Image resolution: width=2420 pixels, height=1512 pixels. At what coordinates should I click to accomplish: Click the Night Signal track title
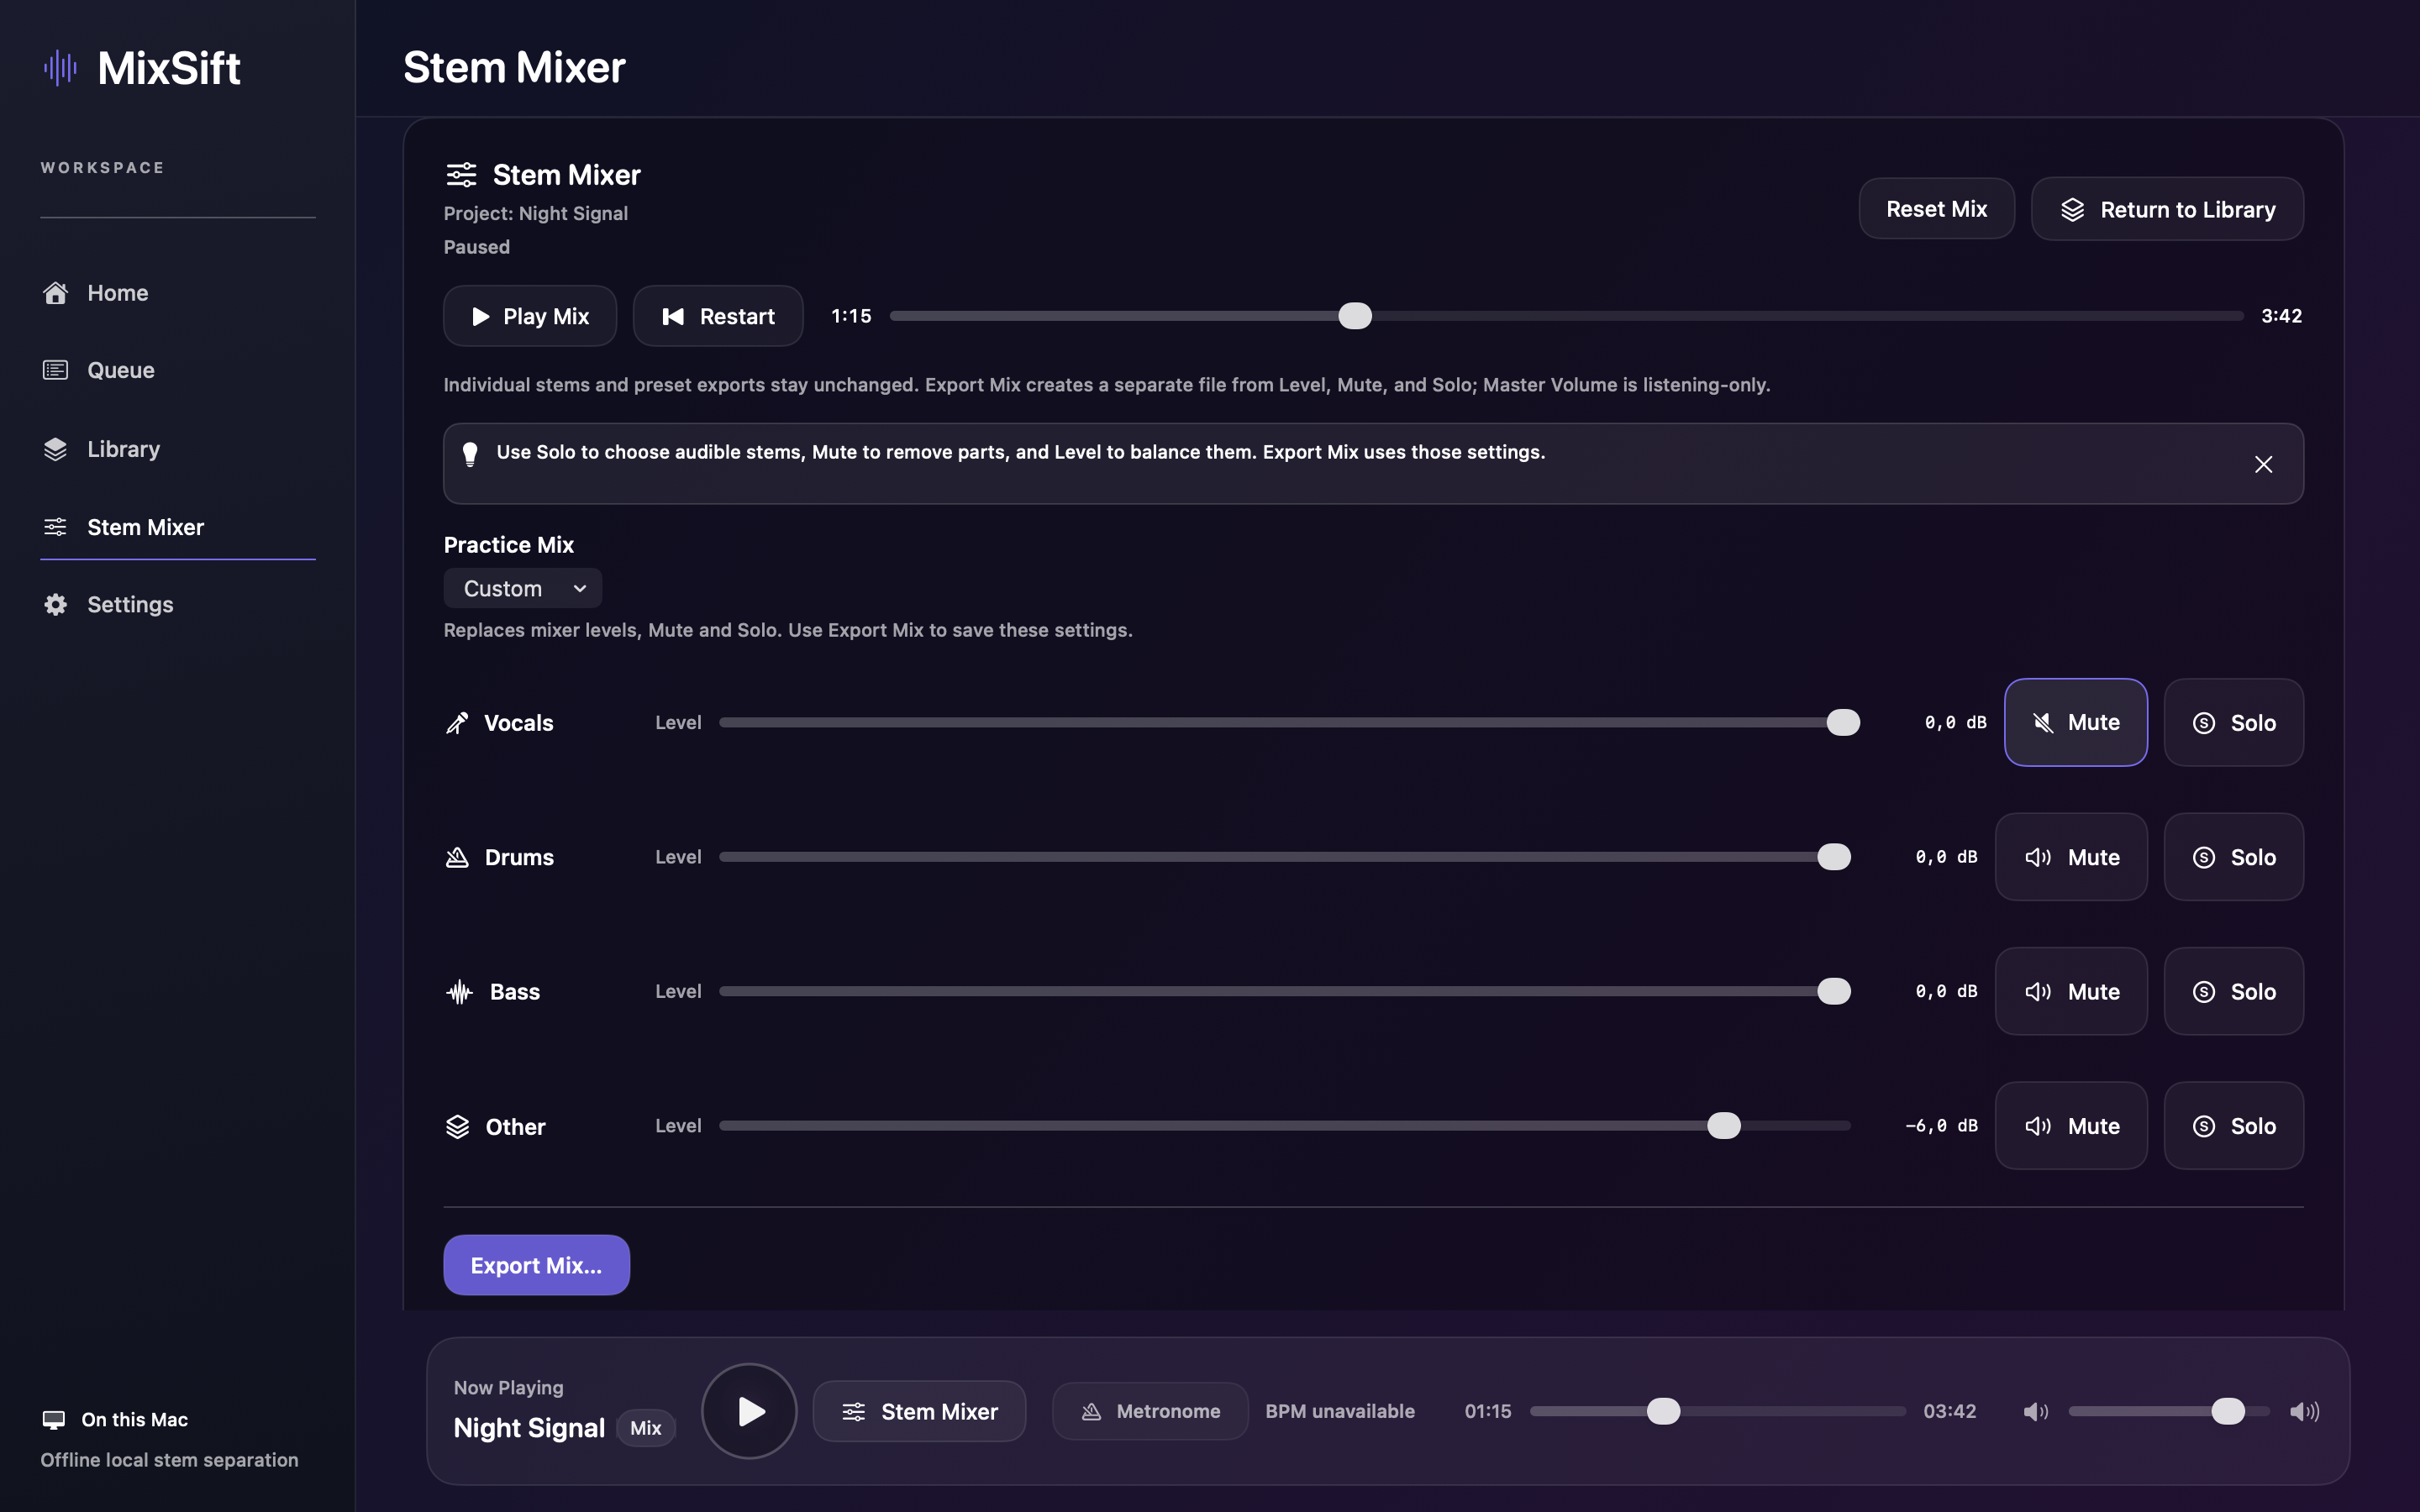tap(529, 1428)
